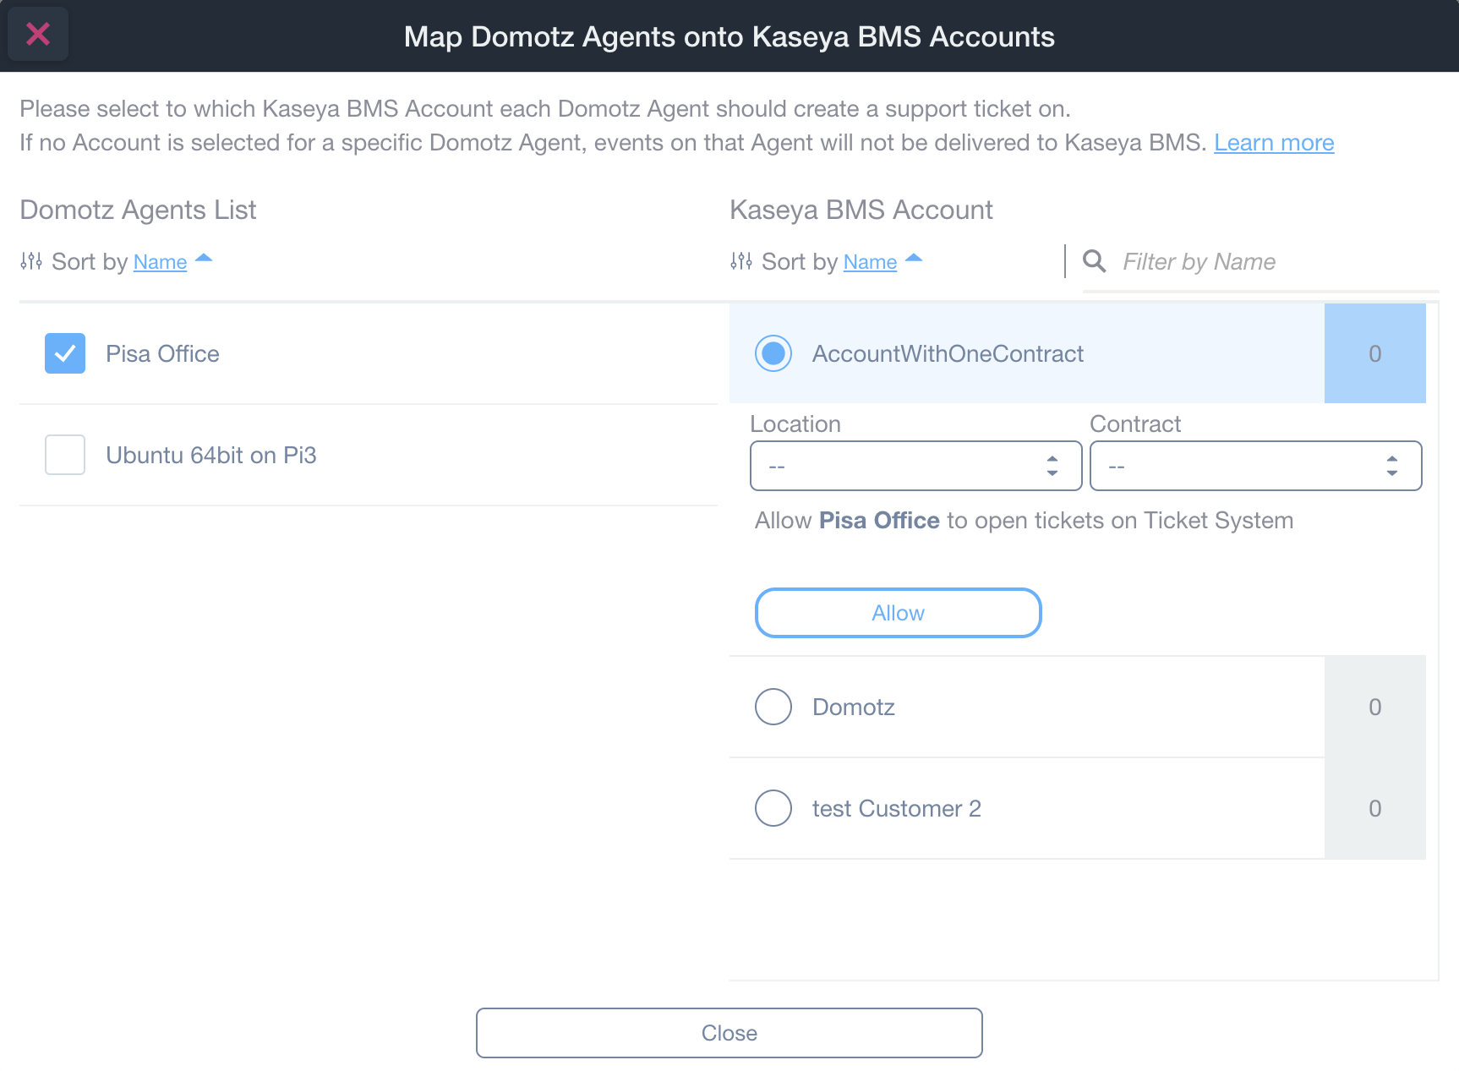Click the count badge for test Customer 2

coord(1375,808)
